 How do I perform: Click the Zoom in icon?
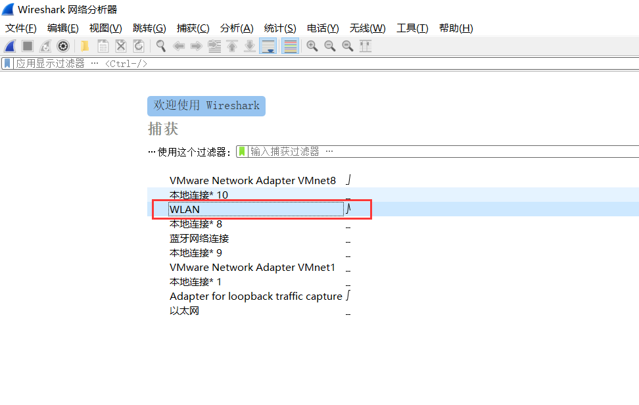coord(312,45)
